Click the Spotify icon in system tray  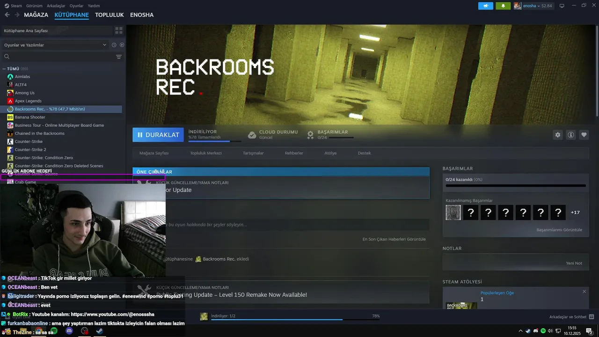[x=543, y=331]
